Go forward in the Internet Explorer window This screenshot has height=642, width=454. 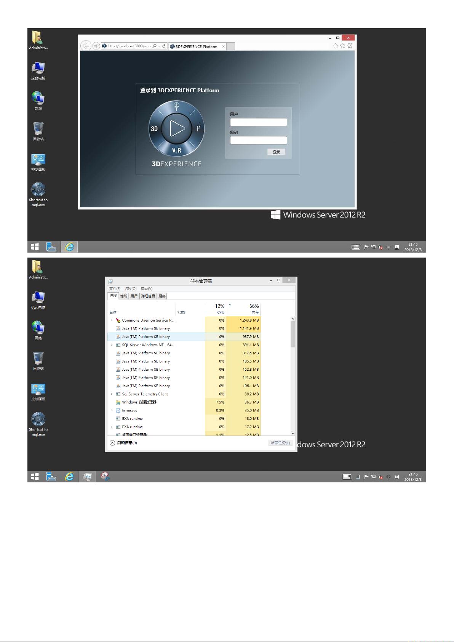[96, 46]
